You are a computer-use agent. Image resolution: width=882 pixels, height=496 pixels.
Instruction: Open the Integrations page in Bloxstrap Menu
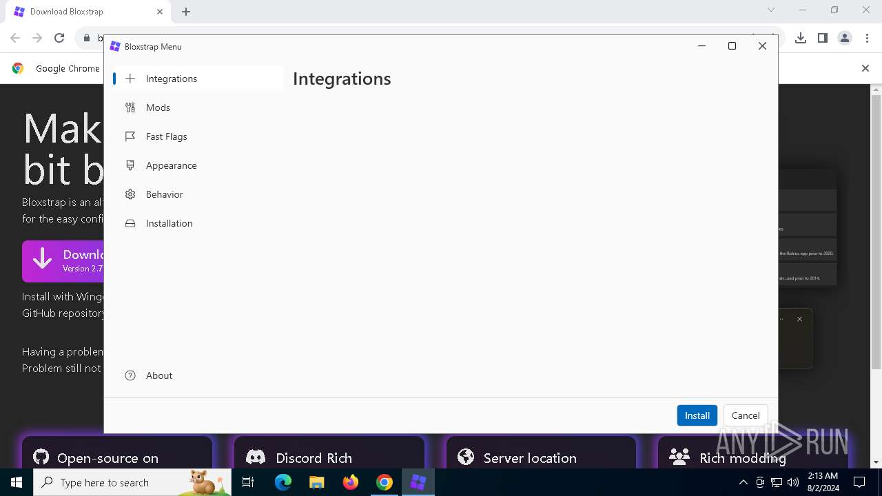coord(198,79)
